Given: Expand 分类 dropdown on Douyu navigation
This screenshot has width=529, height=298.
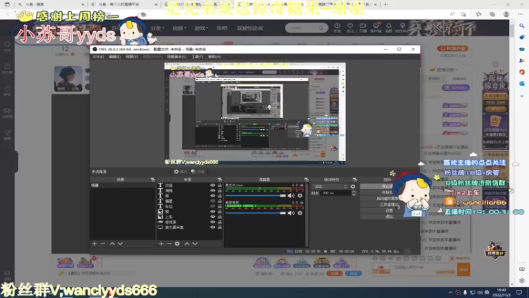Looking at the screenshot, I should [x=157, y=28].
